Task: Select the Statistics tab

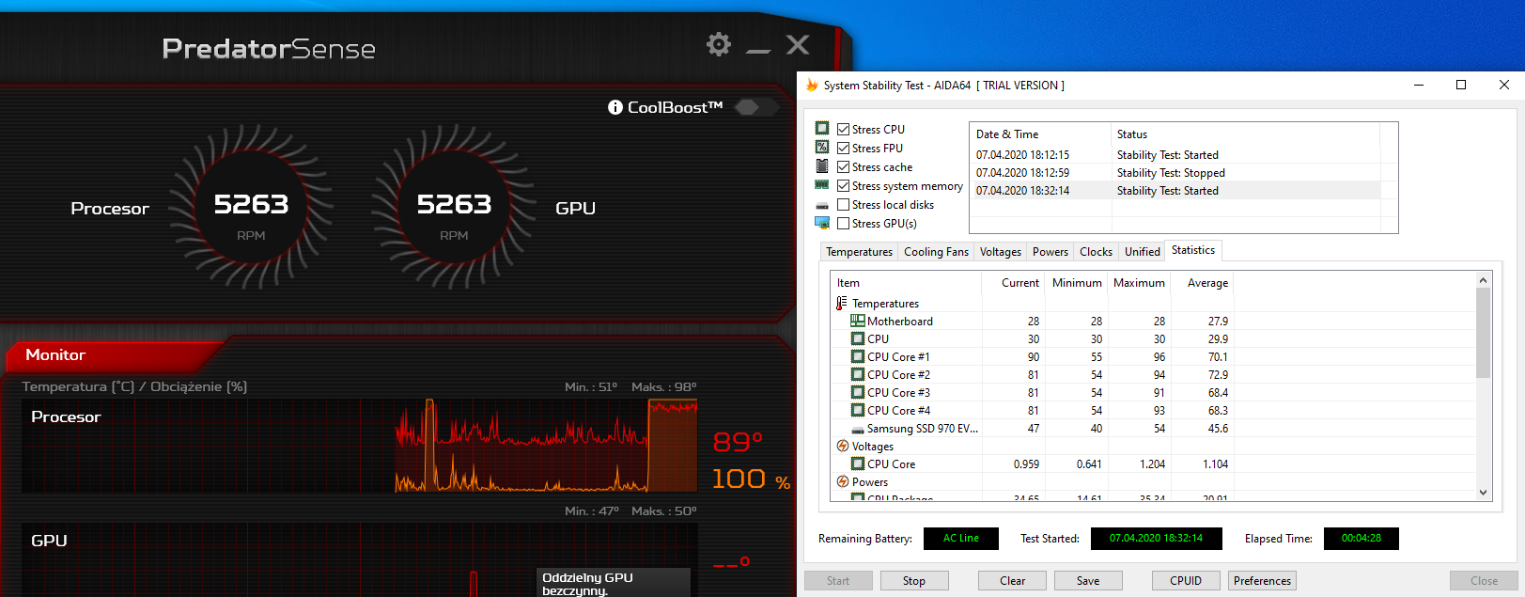Action: [x=1193, y=250]
